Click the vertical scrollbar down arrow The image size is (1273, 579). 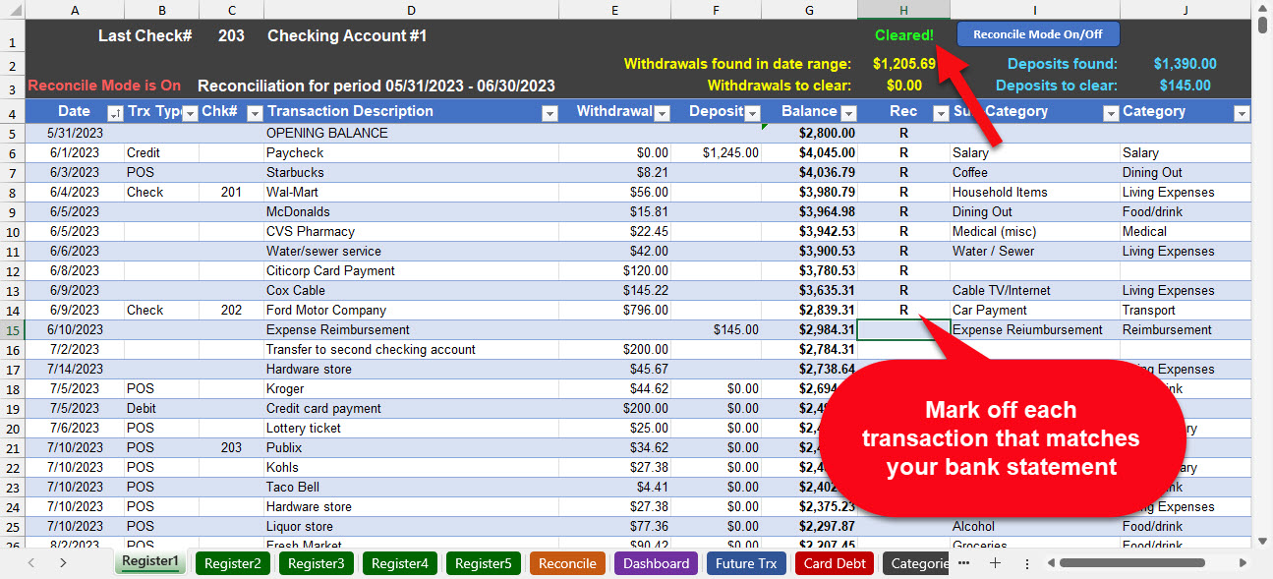pos(1262,539)
